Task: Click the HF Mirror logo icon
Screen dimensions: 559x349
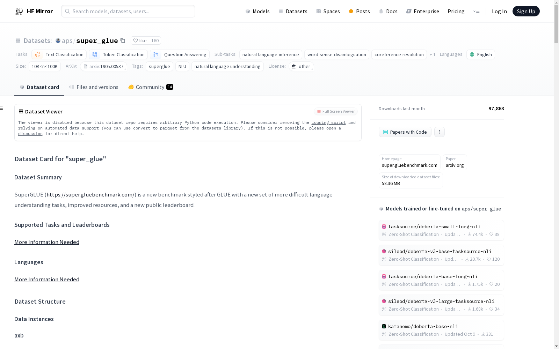Action: click(x=19, y=12)
